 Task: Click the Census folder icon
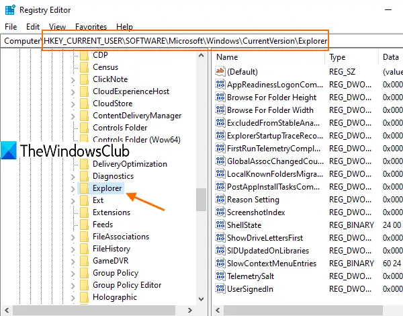pos(85,67)
